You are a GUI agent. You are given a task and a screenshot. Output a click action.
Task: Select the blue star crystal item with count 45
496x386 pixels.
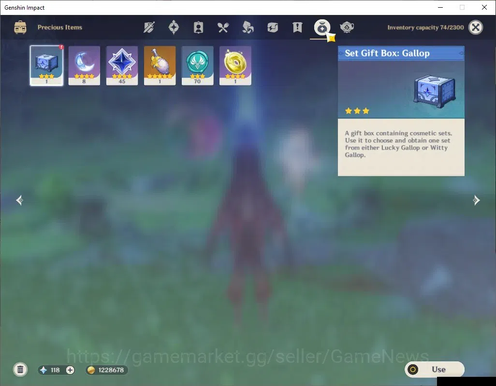point(122,65)
